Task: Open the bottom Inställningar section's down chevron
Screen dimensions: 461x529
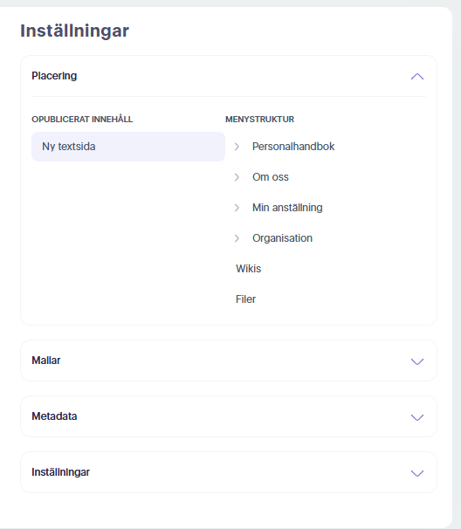Action: coord(417,473)
